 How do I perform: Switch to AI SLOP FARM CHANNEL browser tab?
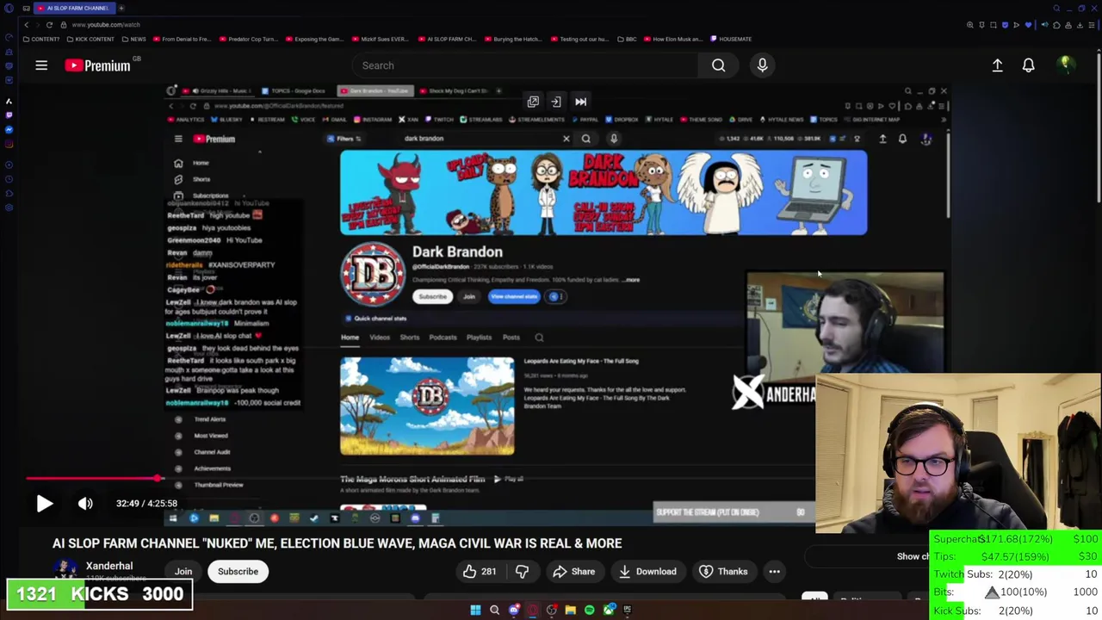click(75, 8)
